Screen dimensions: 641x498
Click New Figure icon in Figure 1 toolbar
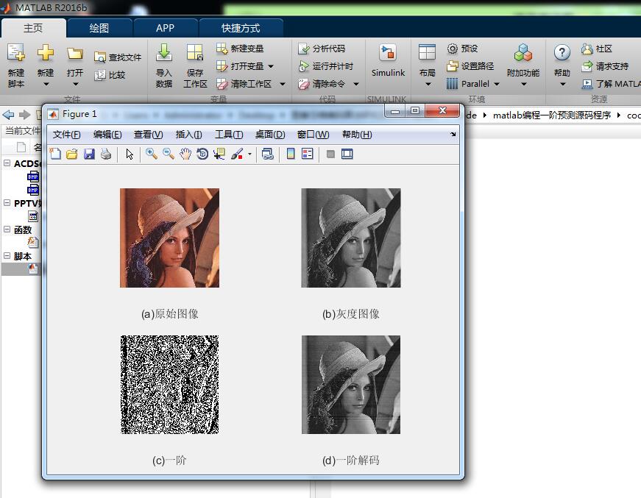(x=55, y=154)
